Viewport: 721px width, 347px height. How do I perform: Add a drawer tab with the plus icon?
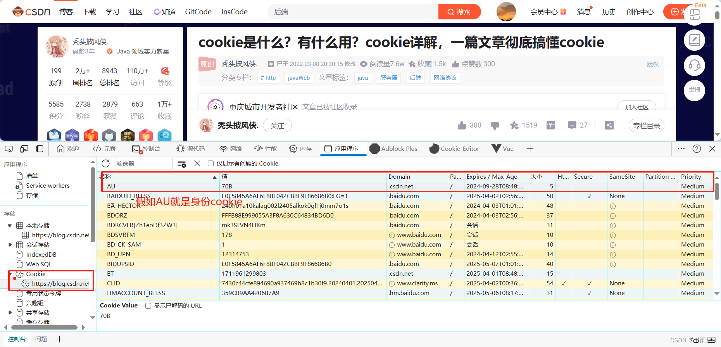(x=59, y=339)
